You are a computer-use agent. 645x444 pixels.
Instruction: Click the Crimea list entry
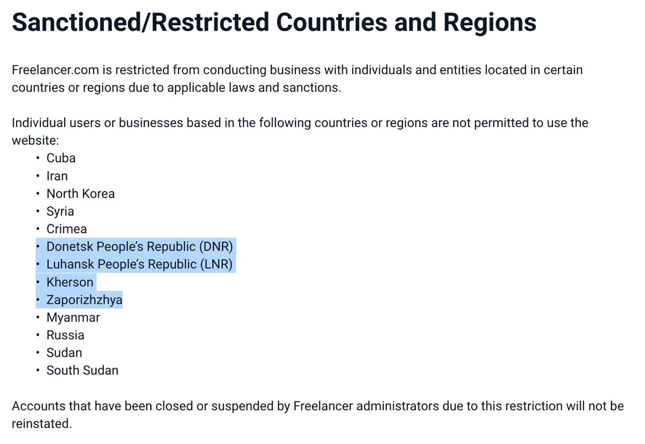tap(67, 229)
